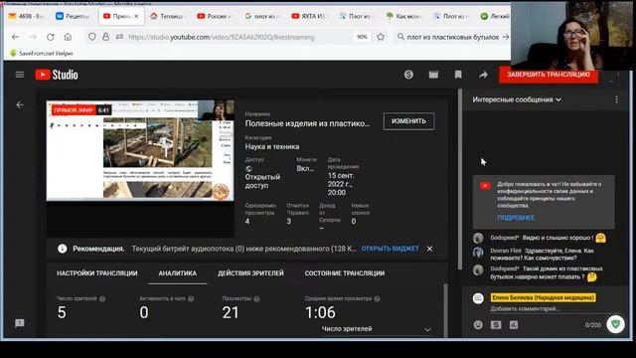Viewport: 636px width, 358px height.
Task: Open info tooltip for Просмотры
Action: point(256,298)
